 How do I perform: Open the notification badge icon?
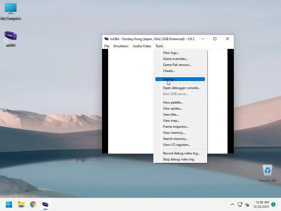click(273, 204)
